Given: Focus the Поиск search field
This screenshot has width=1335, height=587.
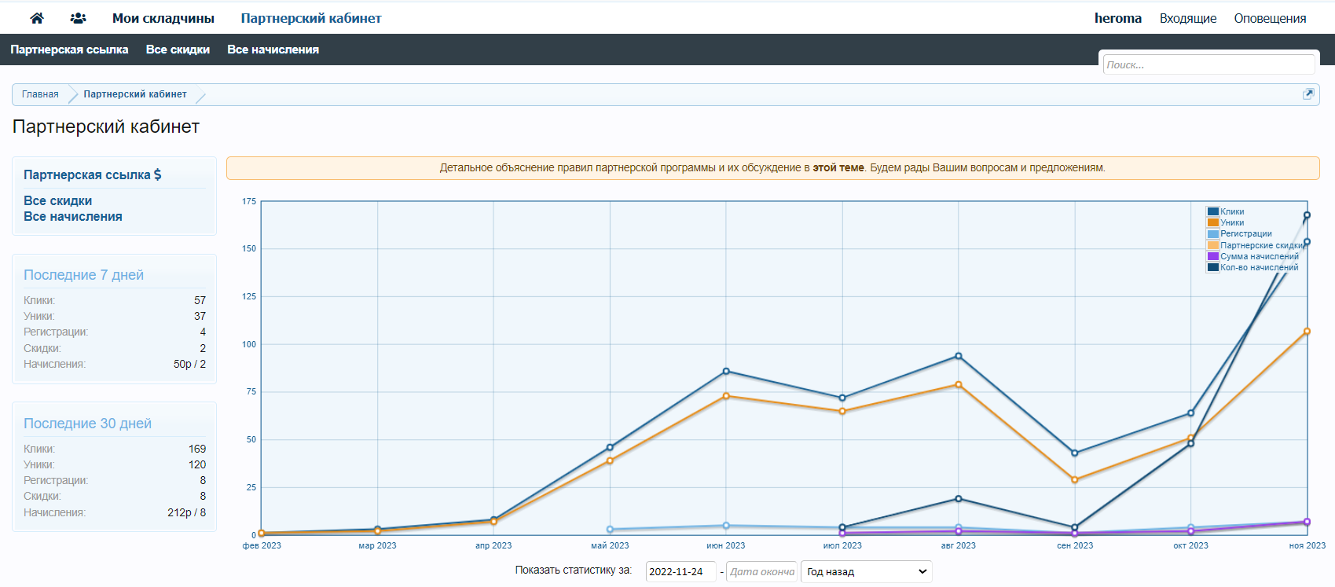Looking at the screenshot, I should 1208,64.
